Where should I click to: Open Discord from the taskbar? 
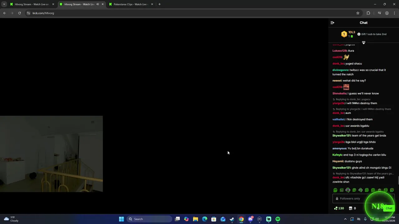250,219
